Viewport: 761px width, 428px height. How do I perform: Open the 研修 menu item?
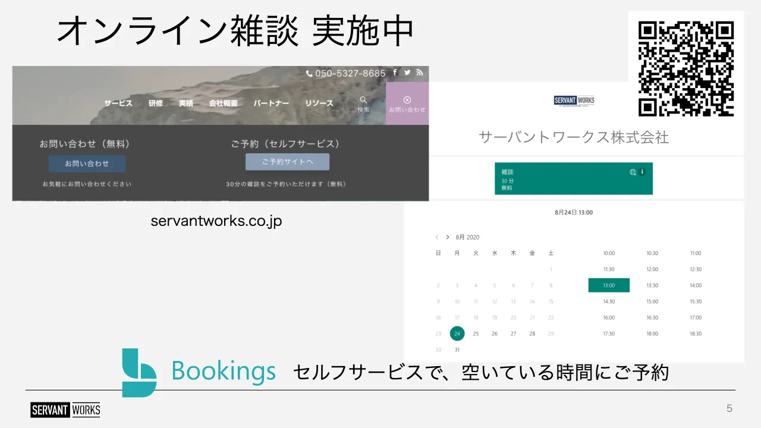[x=156, y=103]
